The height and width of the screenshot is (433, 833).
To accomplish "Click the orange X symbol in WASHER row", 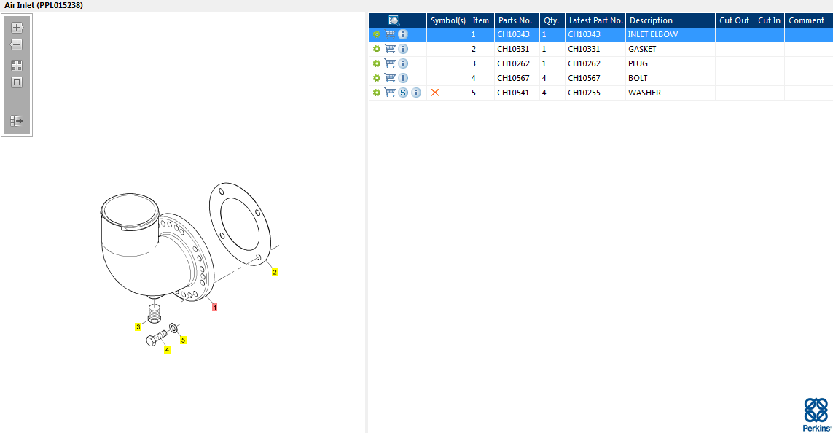I will [435, 93].
